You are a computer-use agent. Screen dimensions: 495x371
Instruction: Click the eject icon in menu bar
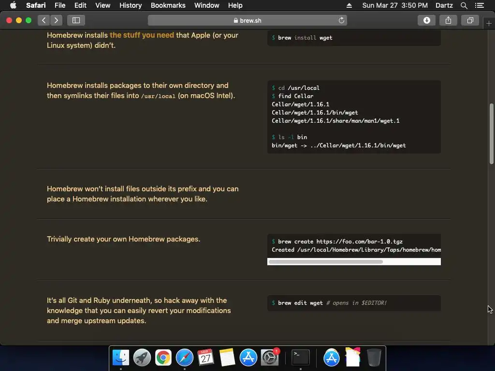tap(349, 5)
